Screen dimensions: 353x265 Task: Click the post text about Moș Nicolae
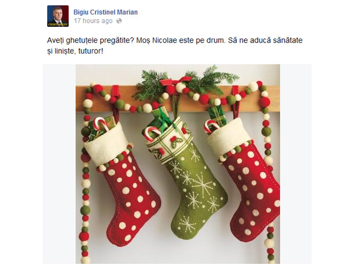[175, 46]
